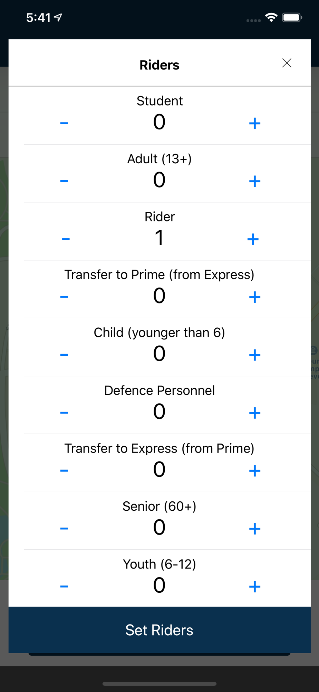Add a Transfer to Prime rider

point(254,297)
